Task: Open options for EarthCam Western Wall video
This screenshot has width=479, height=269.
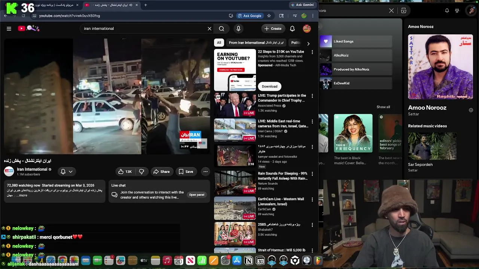Action: point(312,200)
